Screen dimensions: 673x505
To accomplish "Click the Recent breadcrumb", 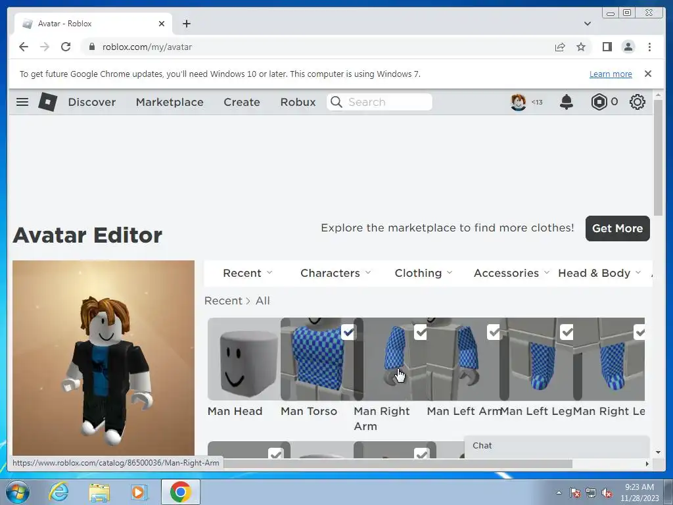I will [223, 301].
